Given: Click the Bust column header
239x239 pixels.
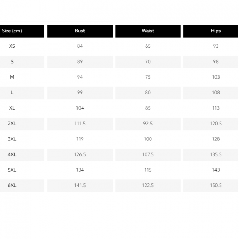Looking at the screenshot, I should tap(80, 31).
